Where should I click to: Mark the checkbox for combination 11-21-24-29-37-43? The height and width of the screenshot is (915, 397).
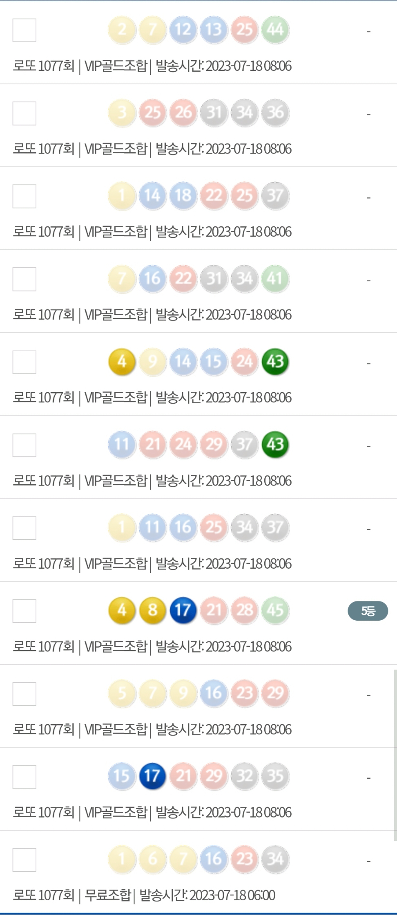pos(25,445)
